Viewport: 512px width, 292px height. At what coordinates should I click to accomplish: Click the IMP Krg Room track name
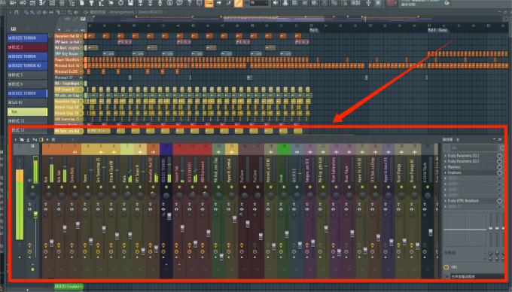(67, 54)
